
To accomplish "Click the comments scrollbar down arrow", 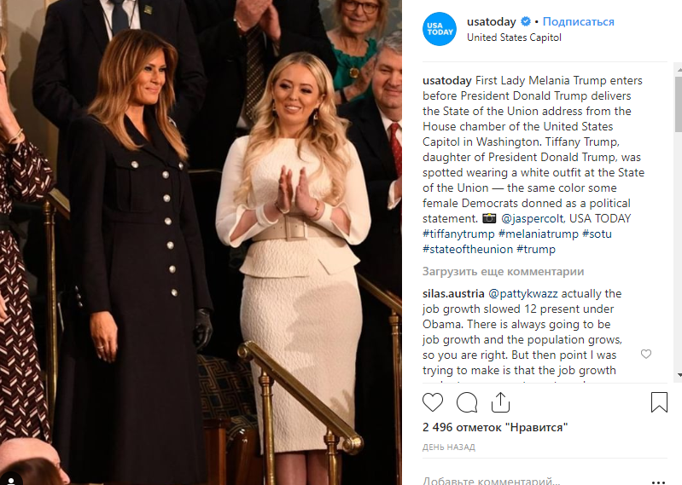I will pos(679,374).
